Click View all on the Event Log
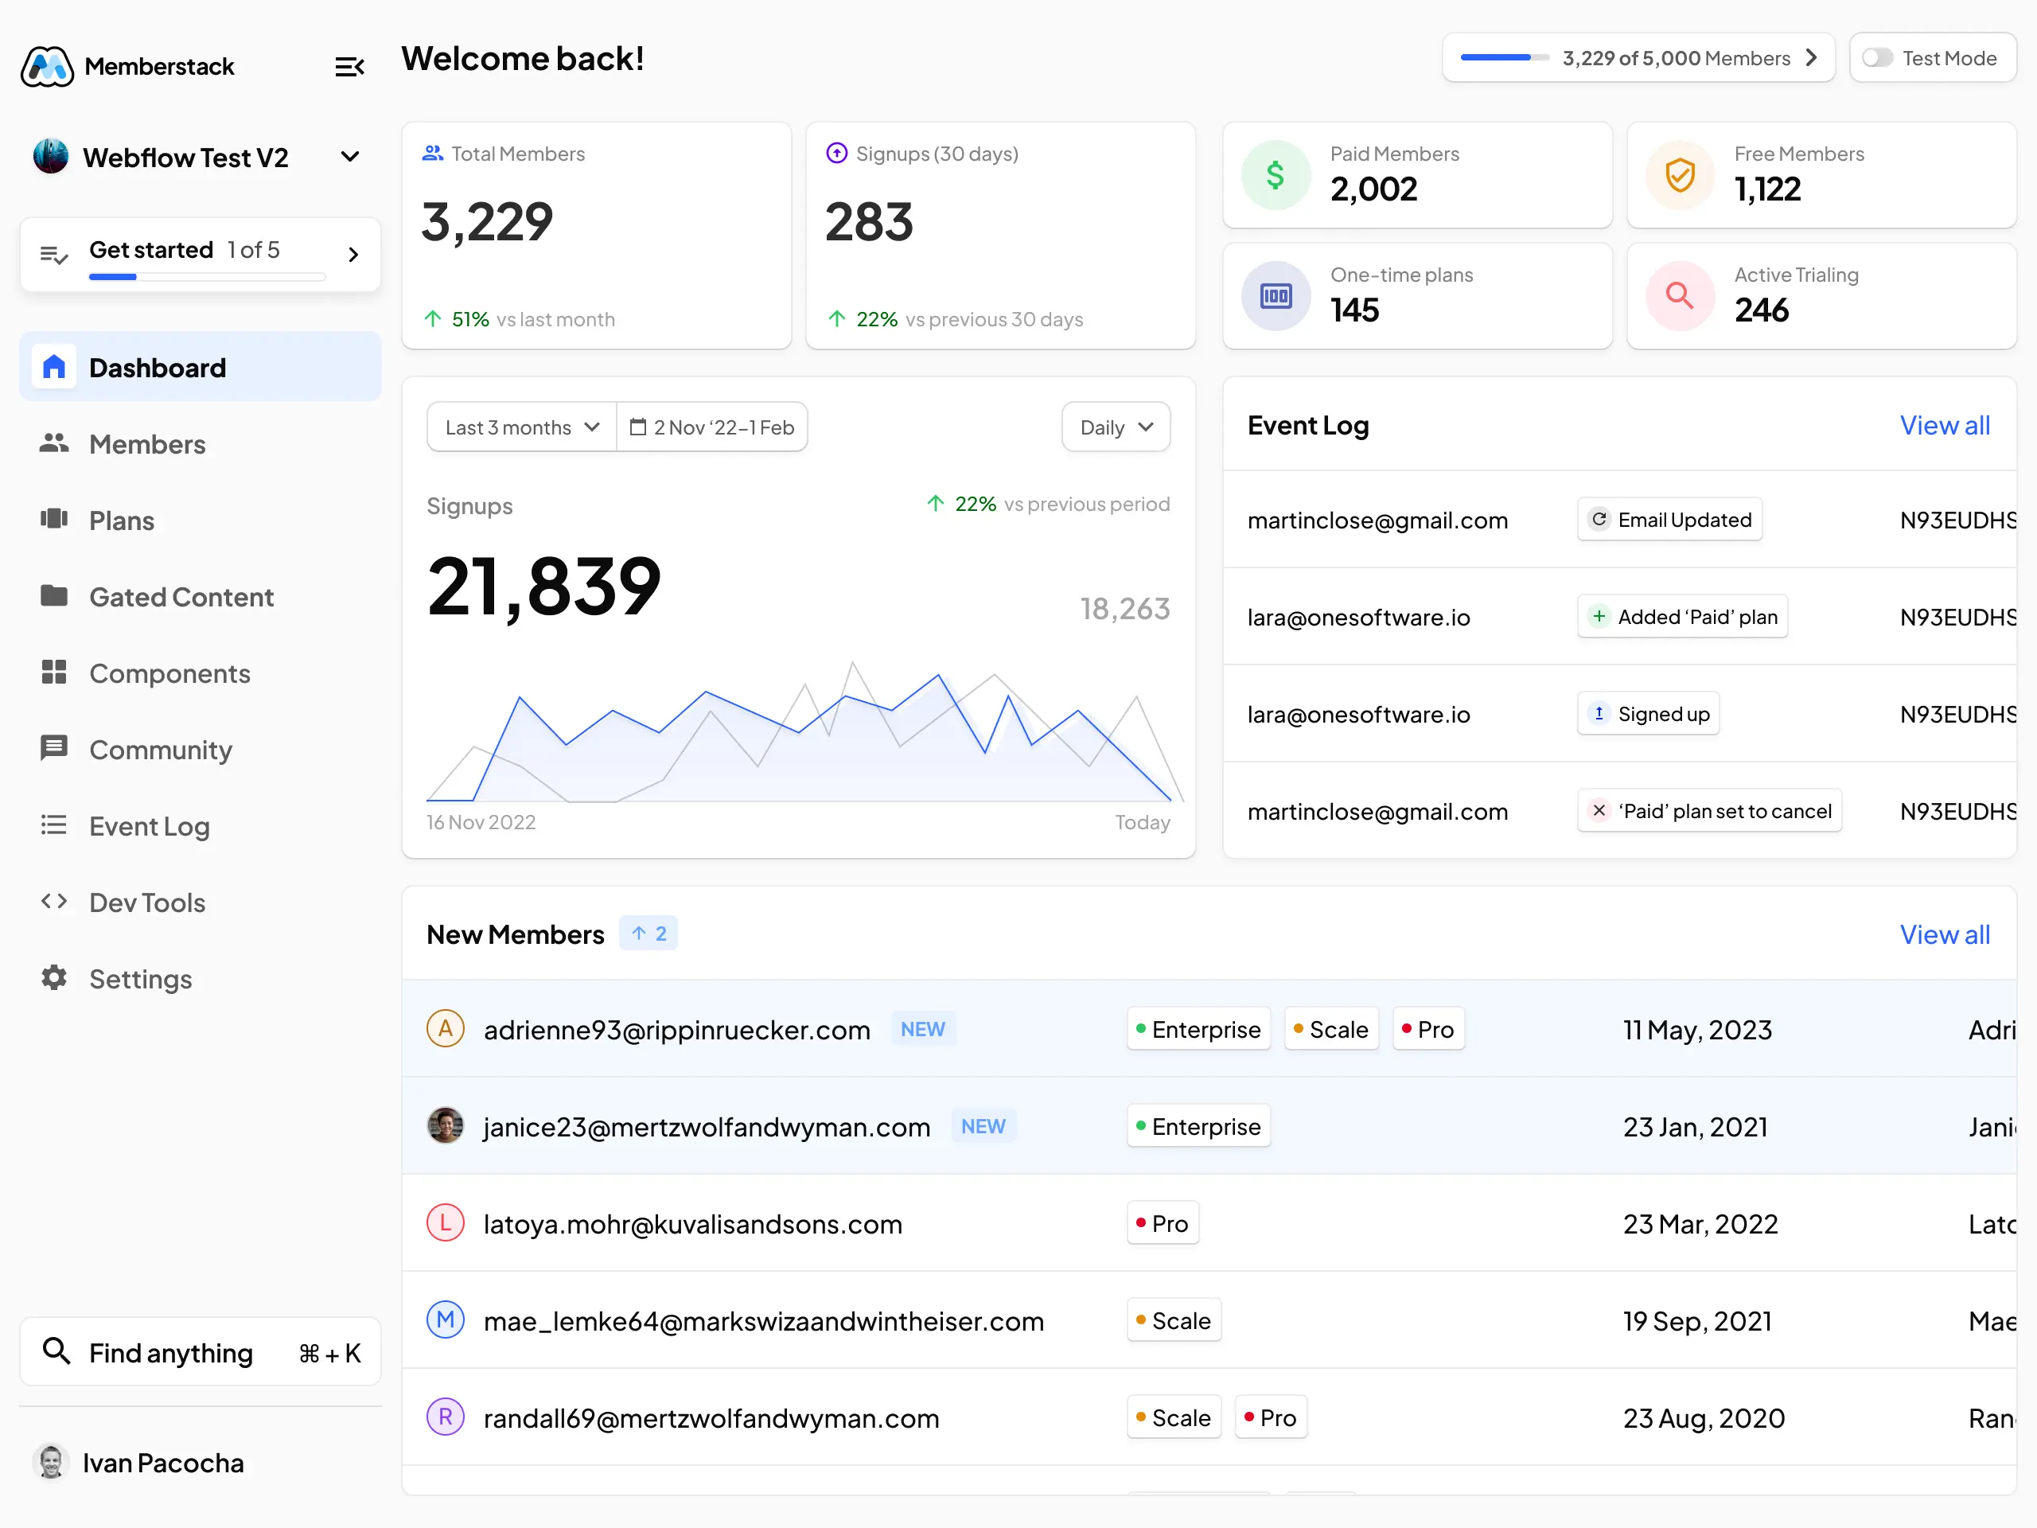 pyautogui.click(x=1945, y=425)
